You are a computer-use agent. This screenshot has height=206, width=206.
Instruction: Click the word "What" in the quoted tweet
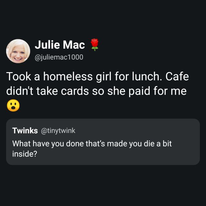coord(21,144)
